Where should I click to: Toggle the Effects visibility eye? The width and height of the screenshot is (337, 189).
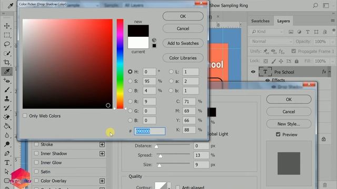267,80
